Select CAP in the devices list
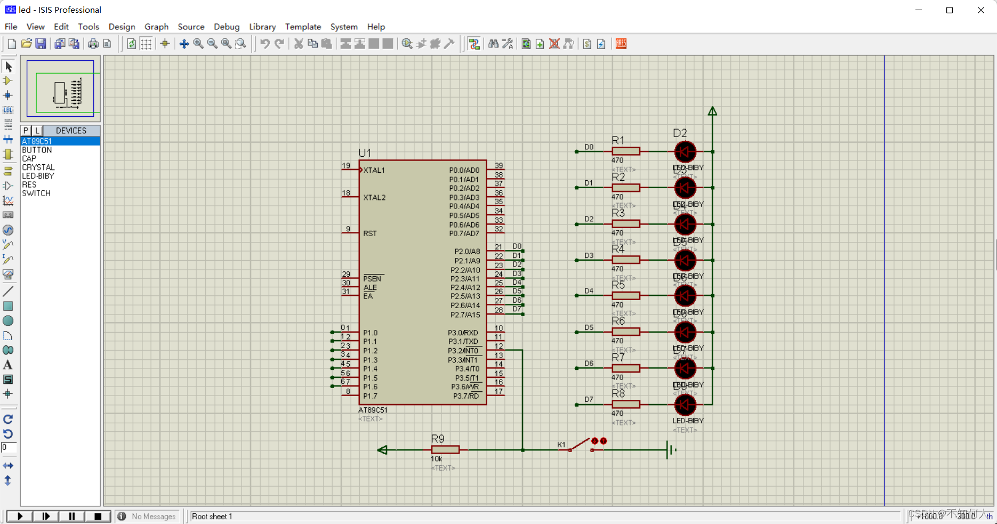The width and height of the screenshot is (997, 524). (60, 158)
